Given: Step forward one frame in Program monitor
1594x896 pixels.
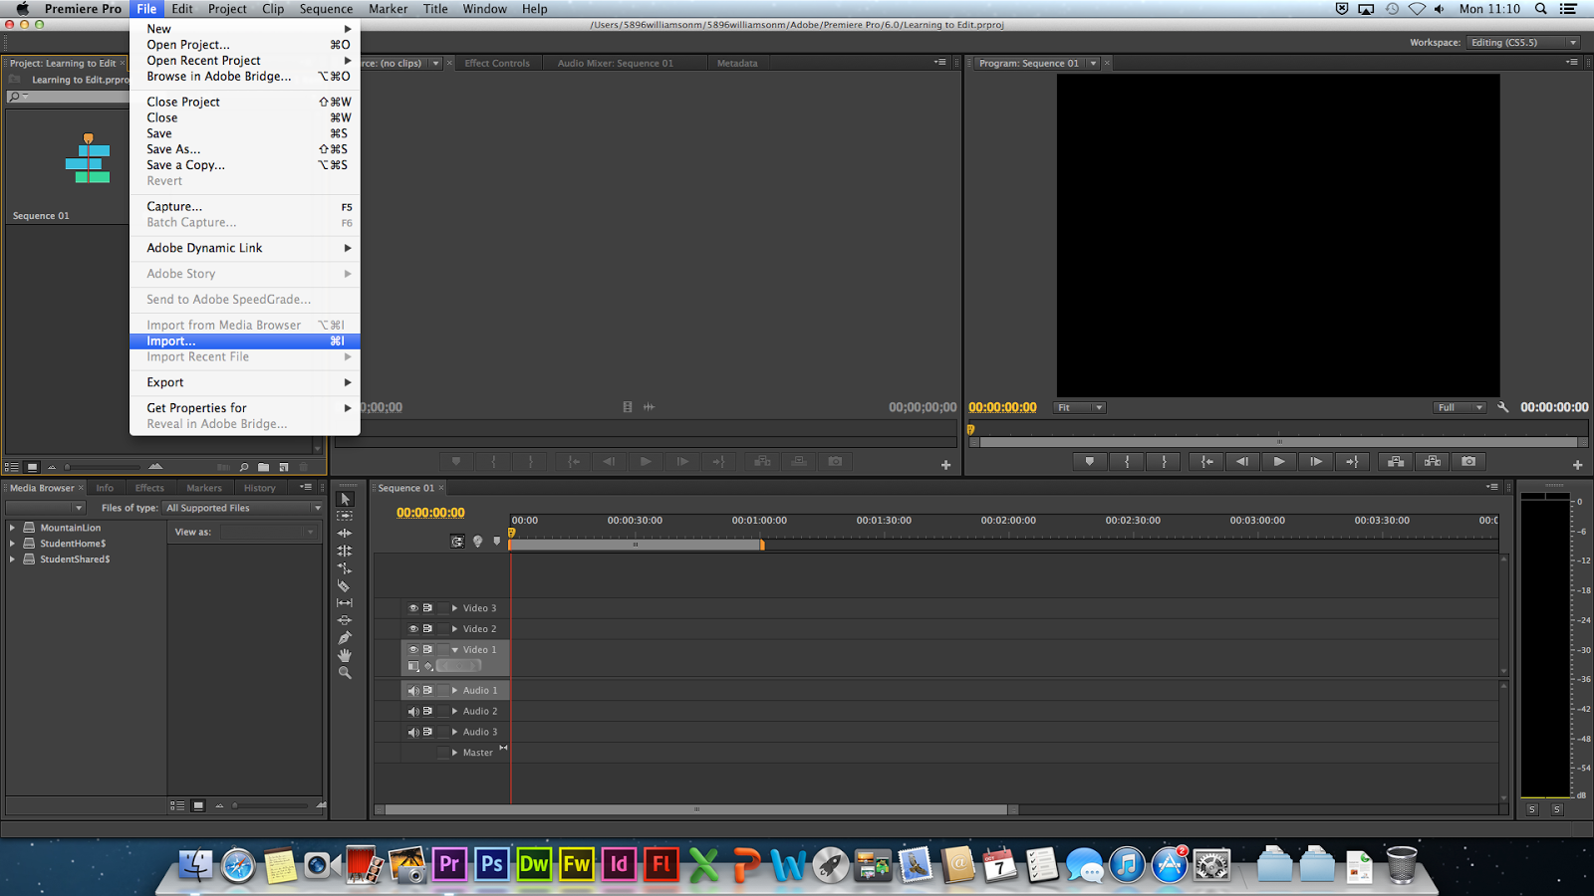Looking at the screenshot, I should click(x=1316, y=462).
